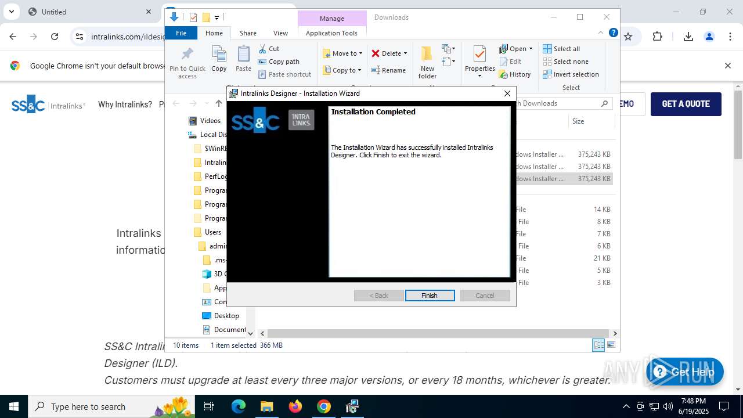This screenshot has height=418, width=743.
Task: Open the Application Tools tab
Action: click(x=331, y=33)
